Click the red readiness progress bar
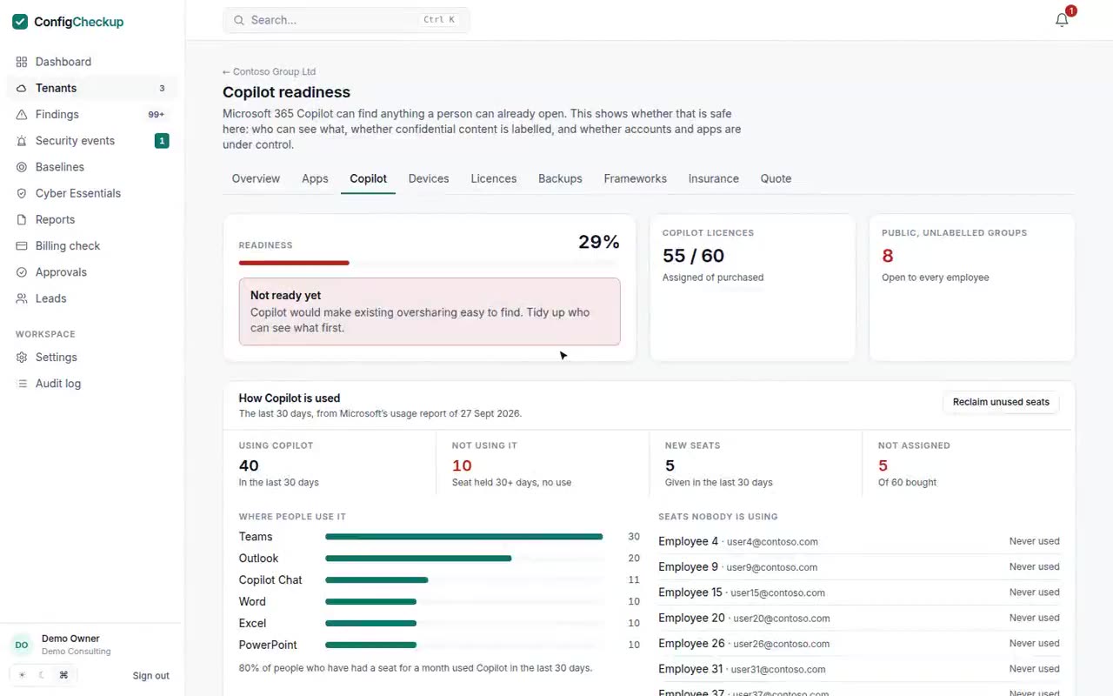This screenshot has width=1113, height=696. [294, 263]
